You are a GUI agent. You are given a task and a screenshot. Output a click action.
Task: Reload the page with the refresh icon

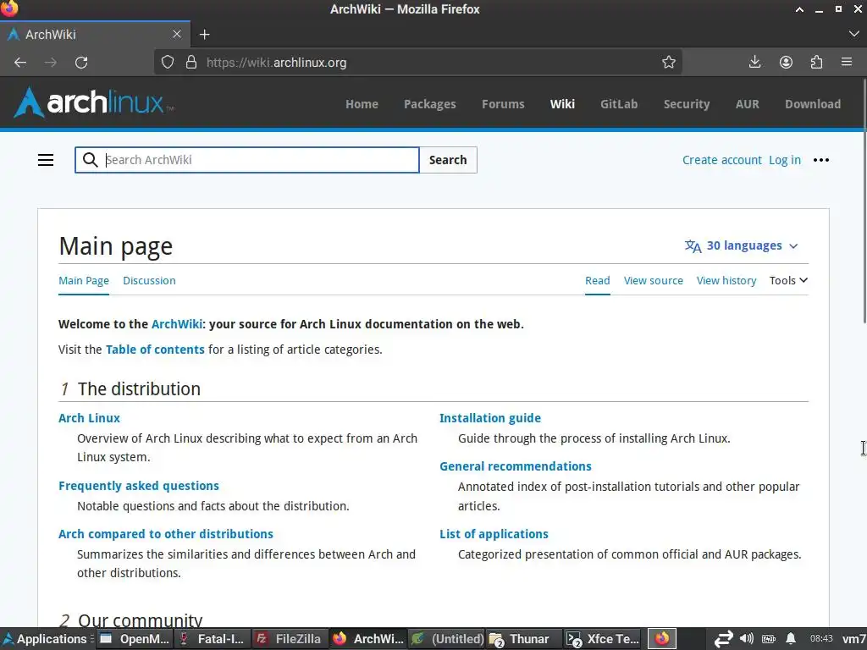[81, 63]
